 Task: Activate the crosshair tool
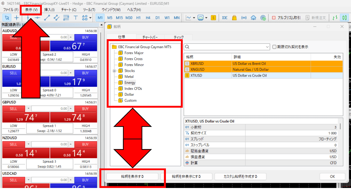(x=16, y=18)
